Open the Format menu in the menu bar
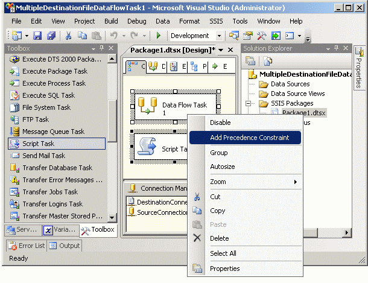The image size is (368, 283). (x=189, y=21)
